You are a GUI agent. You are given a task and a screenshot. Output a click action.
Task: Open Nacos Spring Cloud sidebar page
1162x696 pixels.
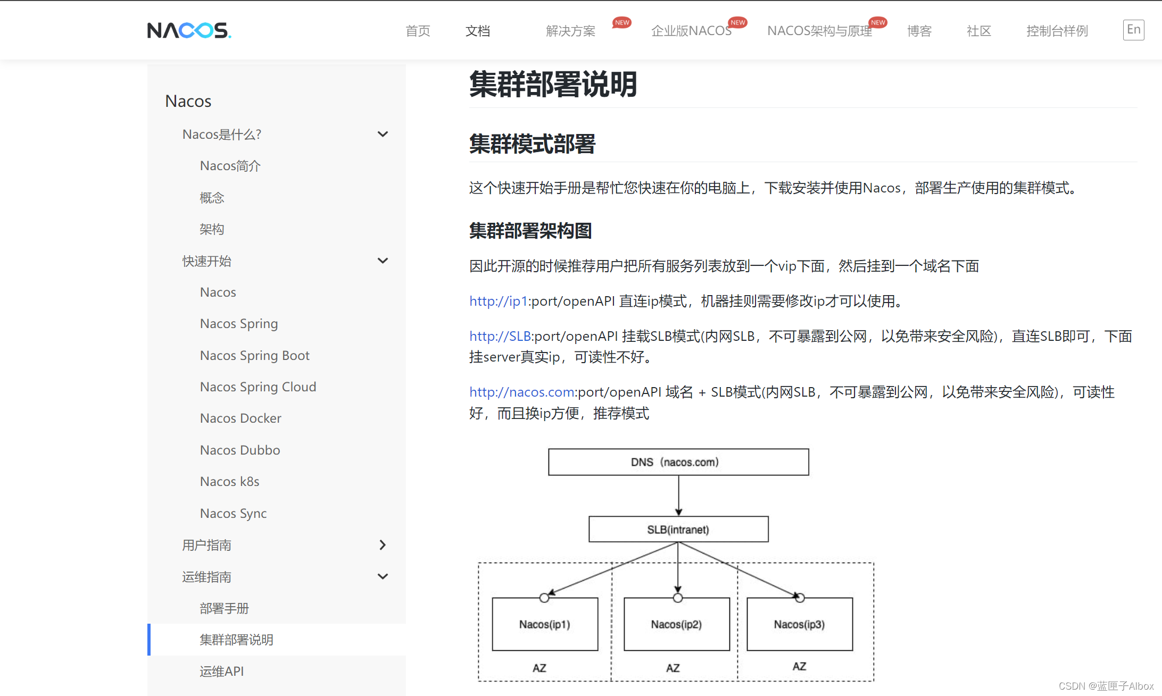pyautogui.click(x=258, y=387)
